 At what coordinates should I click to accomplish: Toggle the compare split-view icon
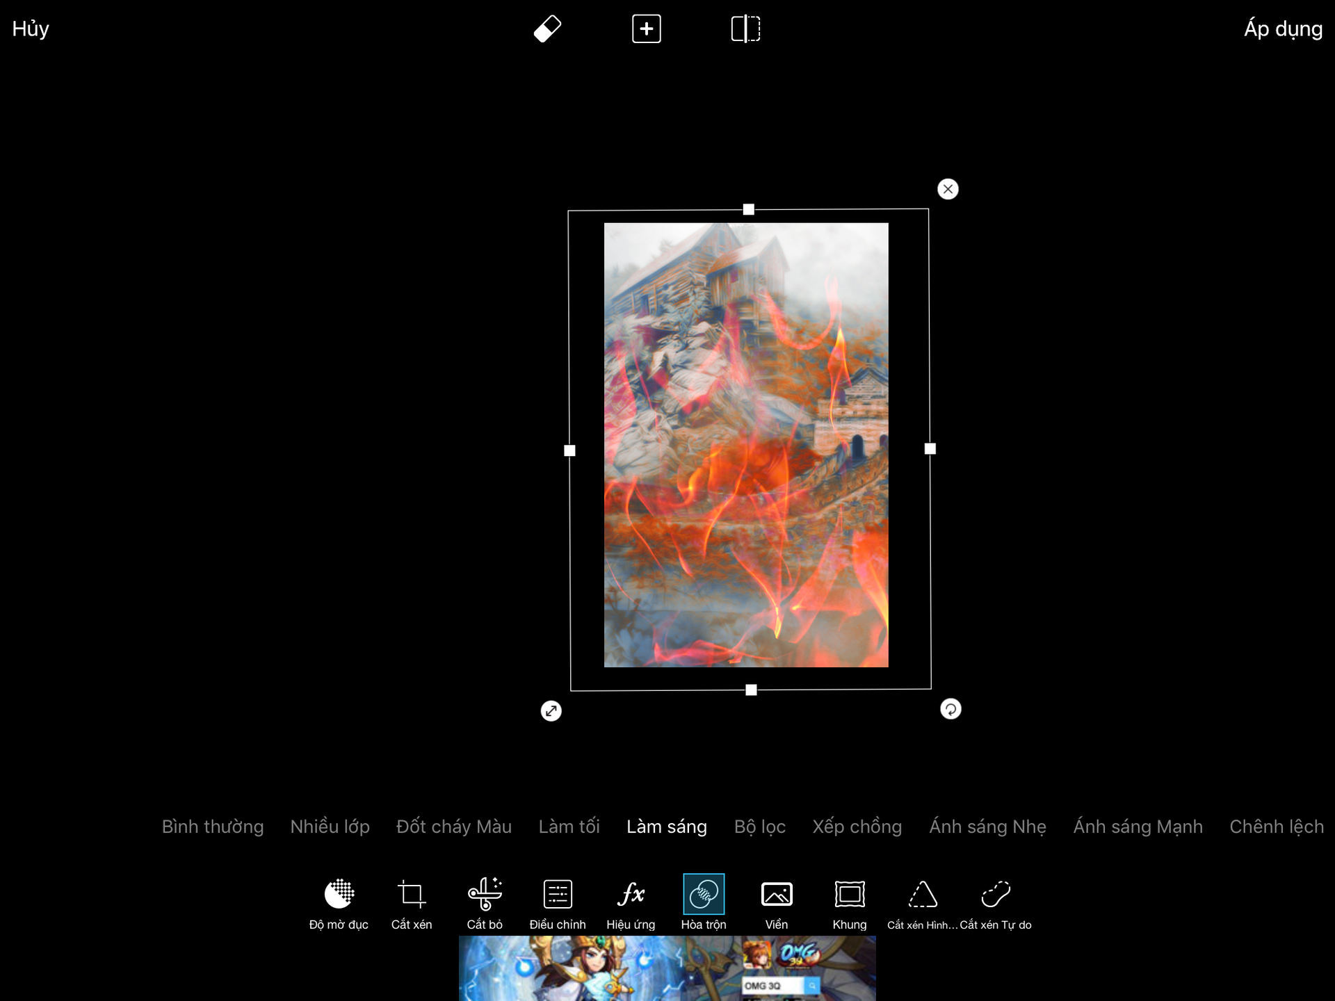click(746, 29)
